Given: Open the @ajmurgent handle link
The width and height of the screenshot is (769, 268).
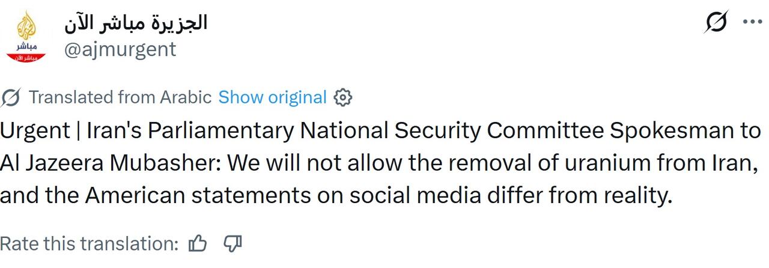Looking at the screenshot, I should pos(120,49).
